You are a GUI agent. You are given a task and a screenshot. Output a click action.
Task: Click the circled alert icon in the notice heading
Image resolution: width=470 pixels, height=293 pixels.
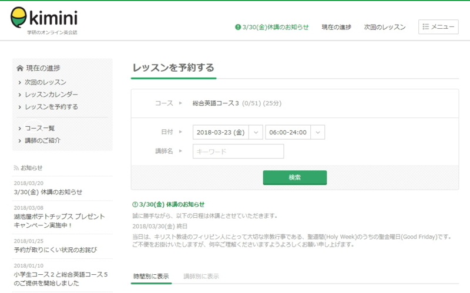pos(135,204)
